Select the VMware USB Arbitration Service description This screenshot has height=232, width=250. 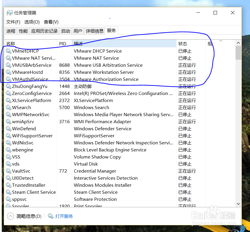click(108, 65)
